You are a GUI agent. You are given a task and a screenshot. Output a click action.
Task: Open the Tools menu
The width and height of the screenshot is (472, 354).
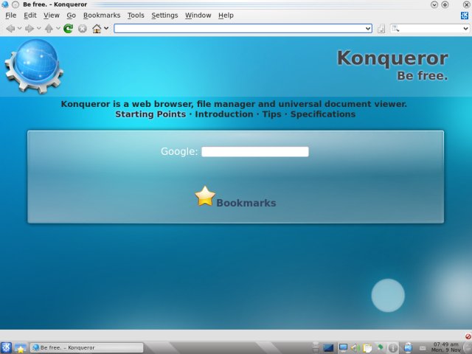(x=136, y=15)
